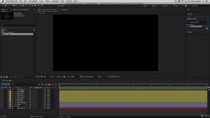Open parent dropdown for BG layer

[x=51, y=106]
